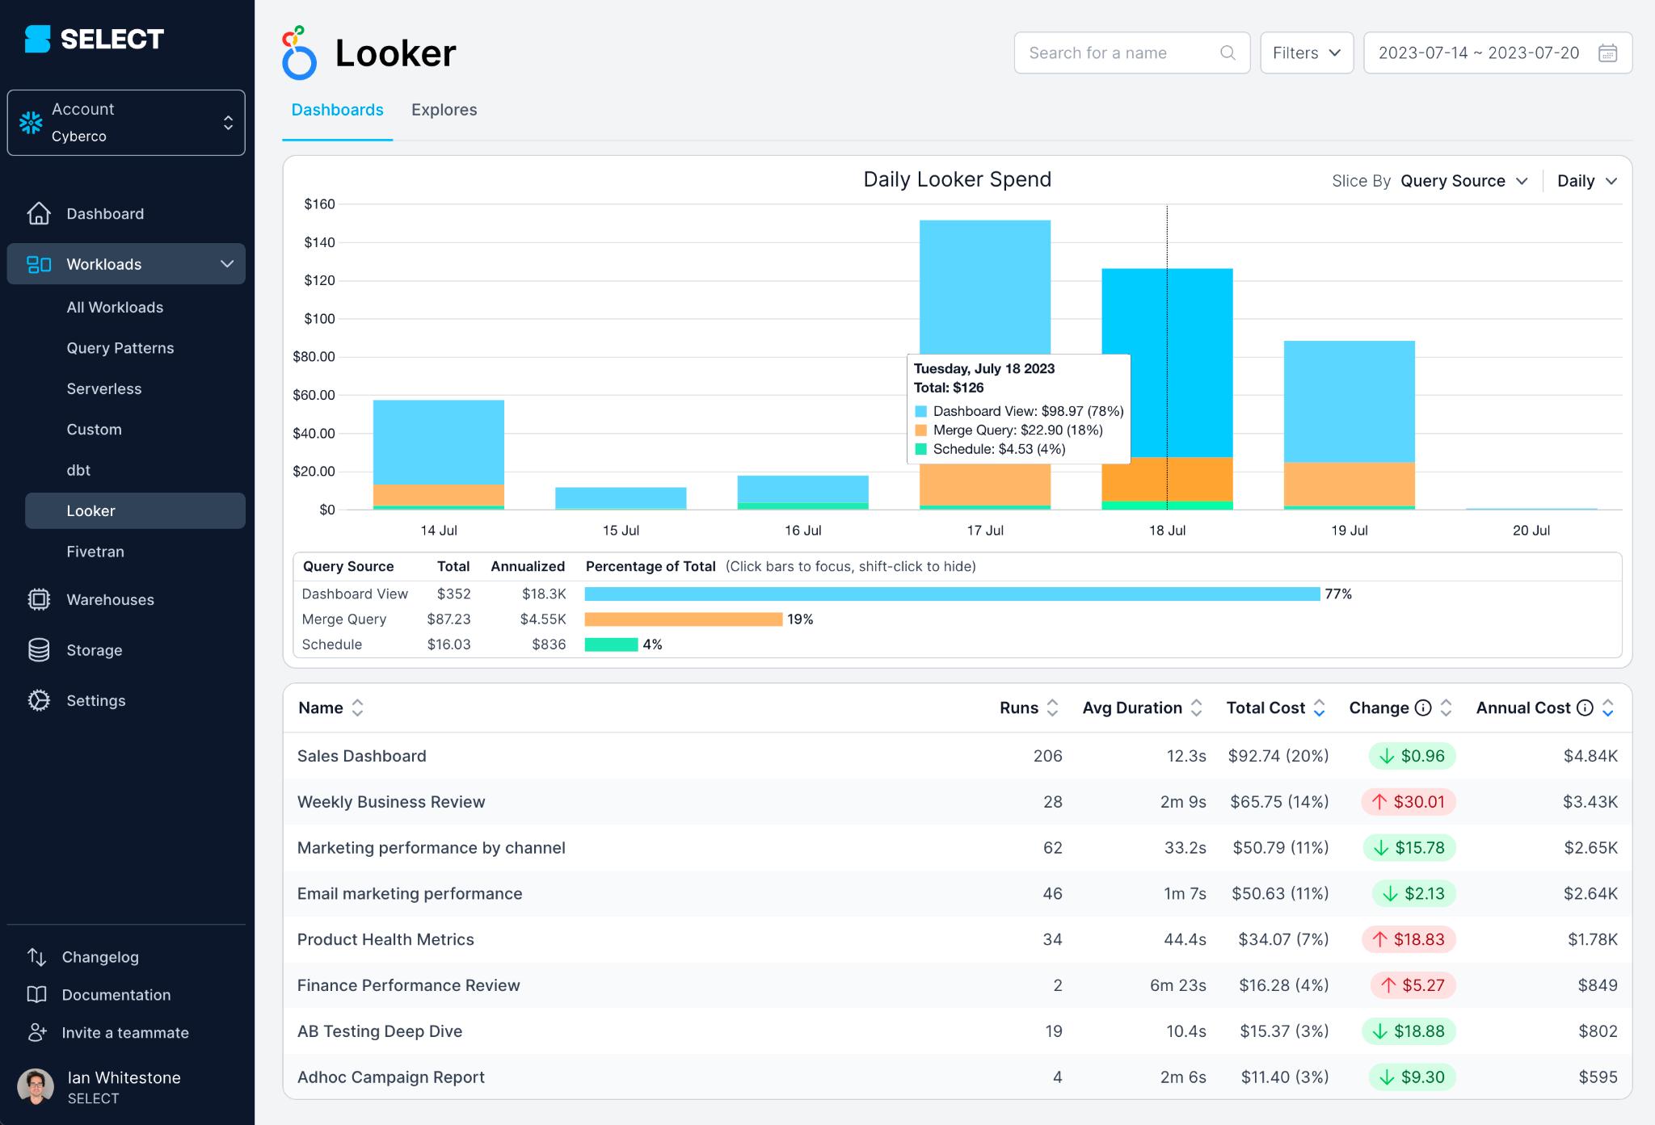The image size is (1655, 1125).
Task: Open the Filters dropdown
Action: [1307, 53]
